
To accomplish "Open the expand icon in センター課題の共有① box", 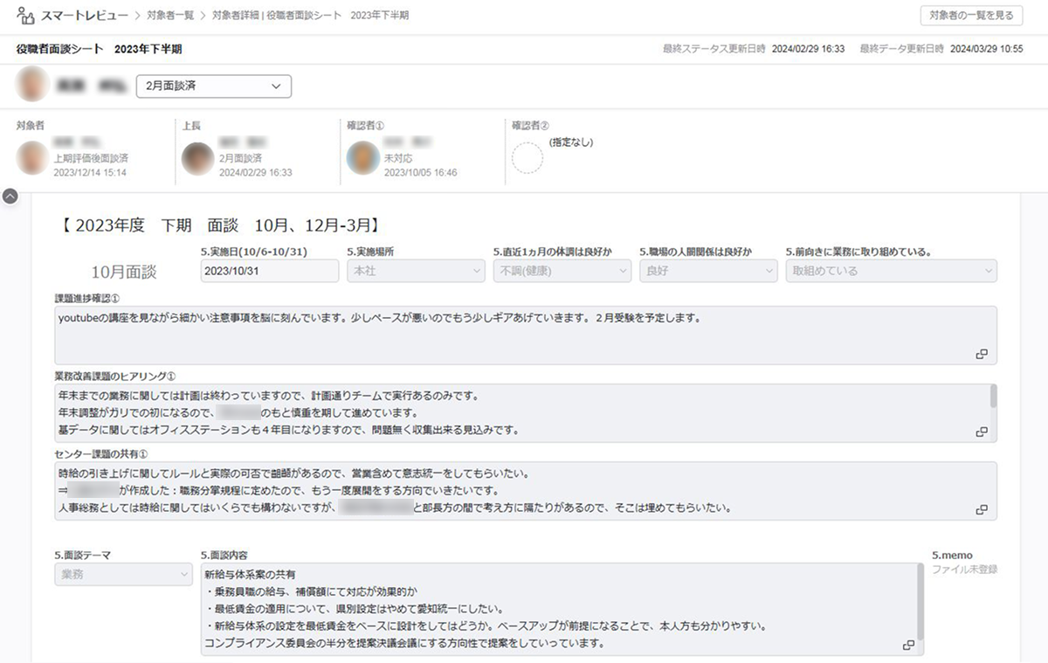I will pos(982,509).
